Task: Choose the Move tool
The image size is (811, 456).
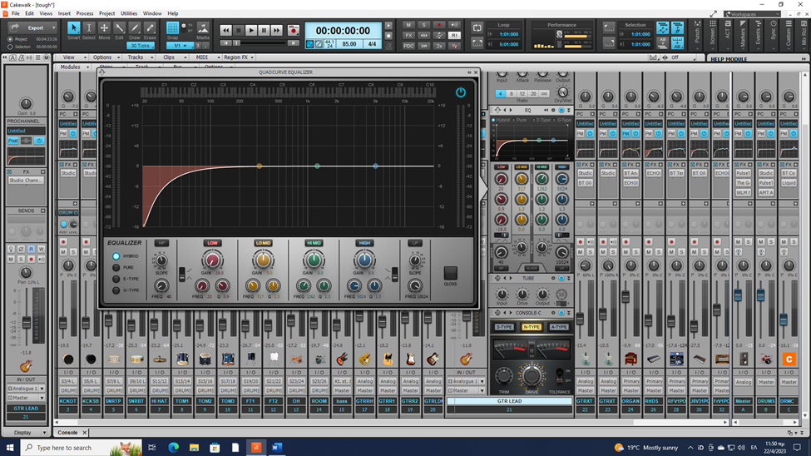Action: pos(104,28)
